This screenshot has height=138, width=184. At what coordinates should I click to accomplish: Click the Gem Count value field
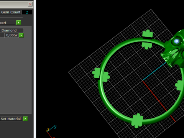27,12
